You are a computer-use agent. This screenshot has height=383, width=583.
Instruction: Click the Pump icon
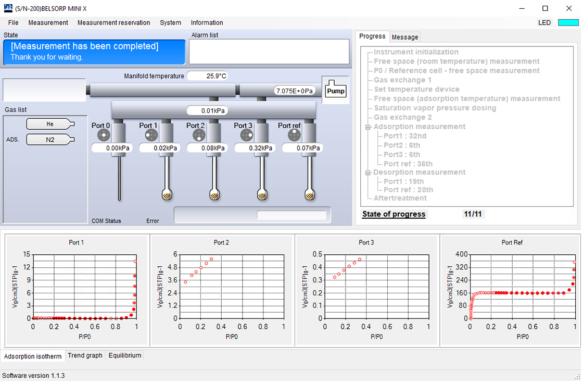(x=335, y=90)
